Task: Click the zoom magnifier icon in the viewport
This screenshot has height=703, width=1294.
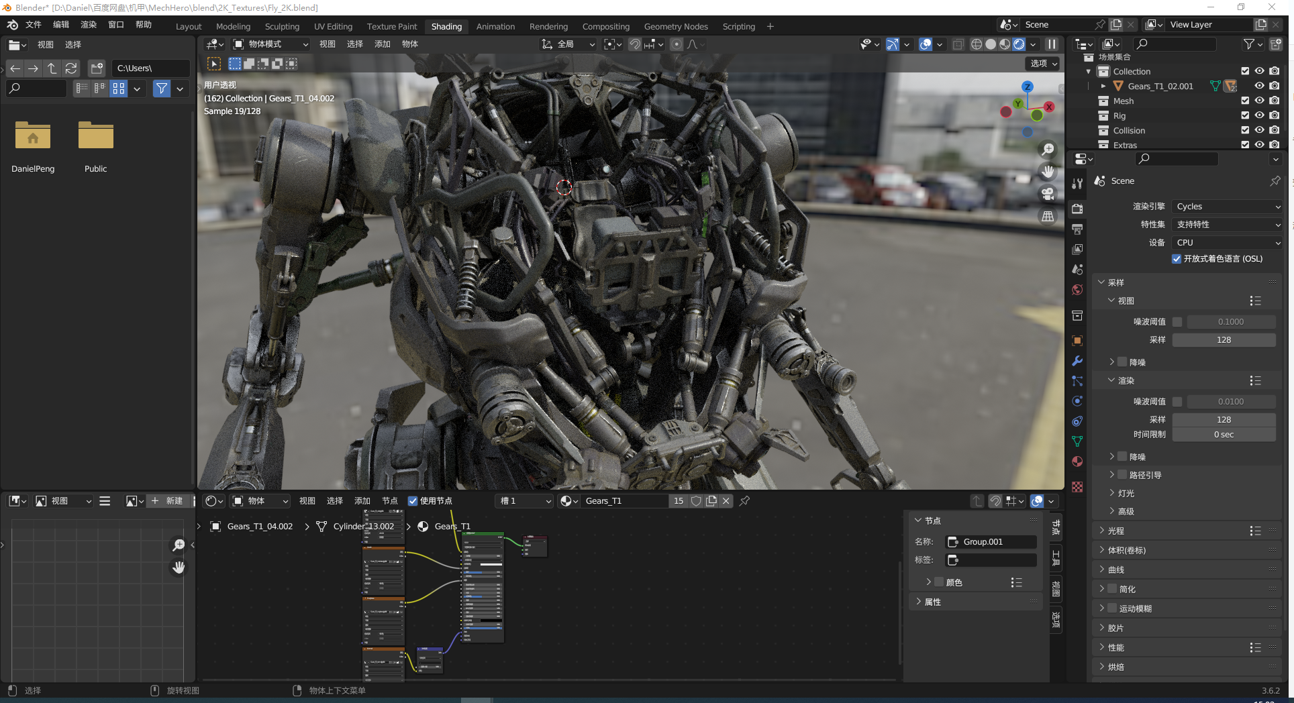Action: (x=1048, y=150)
